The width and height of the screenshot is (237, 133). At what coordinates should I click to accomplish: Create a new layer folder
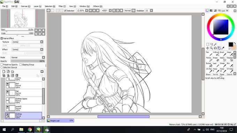[x=13, y=71]
